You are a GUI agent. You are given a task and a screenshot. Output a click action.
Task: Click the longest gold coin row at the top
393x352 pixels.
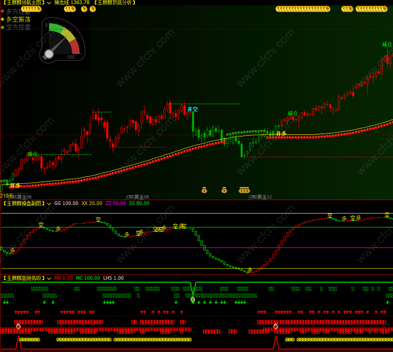pyautogui.click(x=303, y=9)
